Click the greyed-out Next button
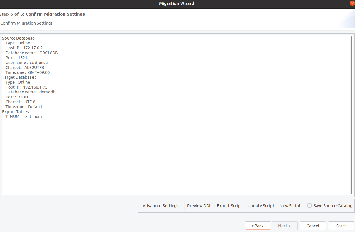 coord(284,226)
